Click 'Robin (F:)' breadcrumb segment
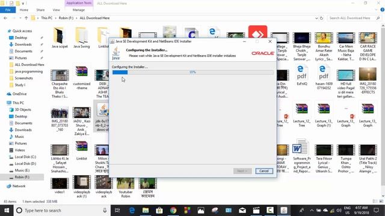 click(66, 18)
